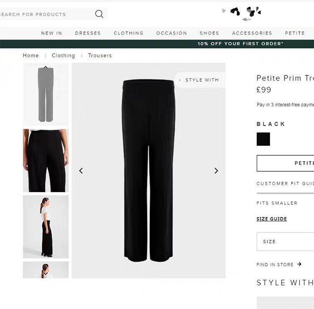View the close-up trousers front thumbnail
The image size is (314, 309).
point(46,161)
